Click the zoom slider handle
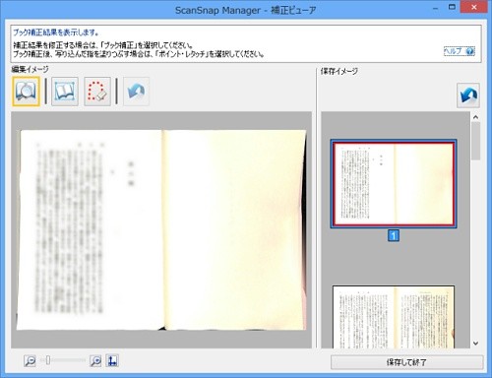 pos(48,360)
